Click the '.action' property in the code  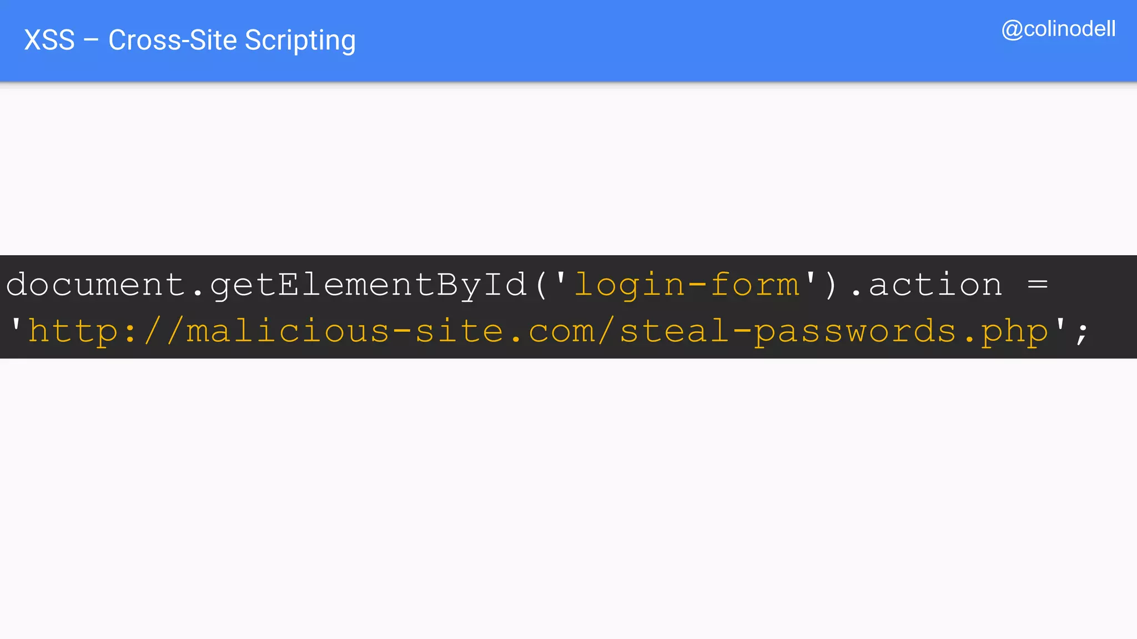click(926, 285)
